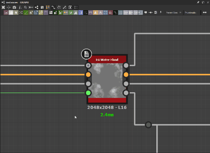Add a Uniform Color node
Screen dimensions: 210x153
click(110, 13)
